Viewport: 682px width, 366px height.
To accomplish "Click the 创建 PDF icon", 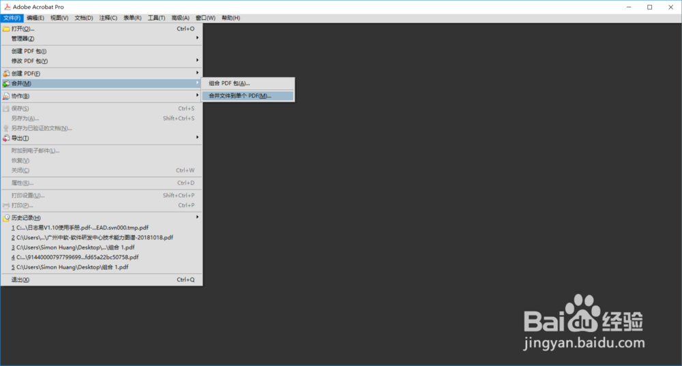I will 6,74.
